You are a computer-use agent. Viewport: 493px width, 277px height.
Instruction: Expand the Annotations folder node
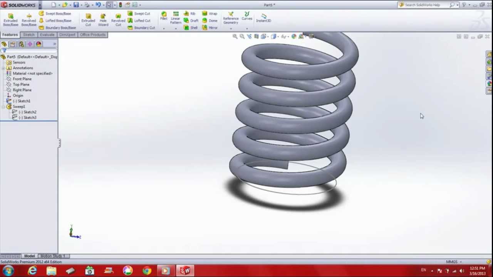click(3, 68)
